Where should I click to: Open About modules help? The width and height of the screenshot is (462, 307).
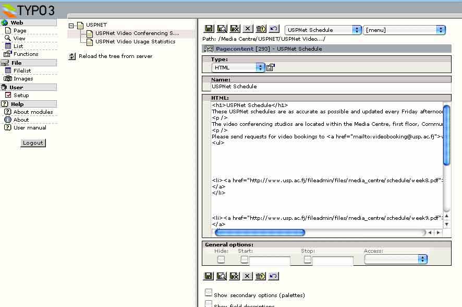(x=33, y=112)
